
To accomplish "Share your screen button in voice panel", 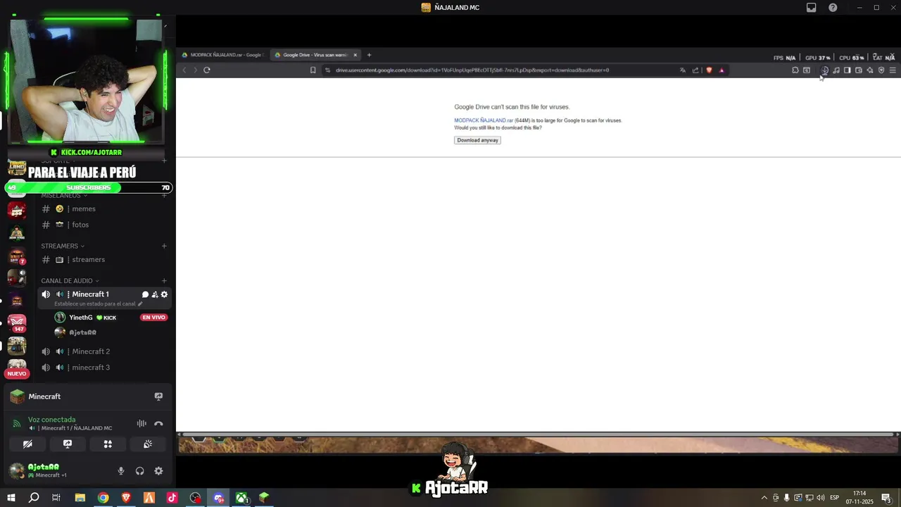I will pyautogui.click(x=68, y=444).
